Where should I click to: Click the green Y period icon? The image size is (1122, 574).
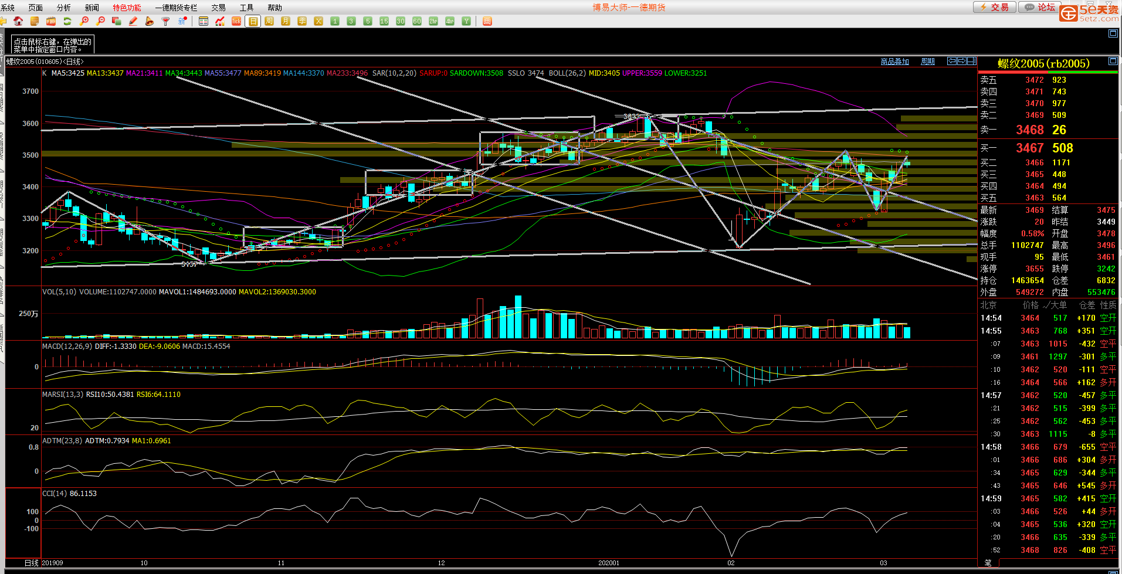[466, 21]
